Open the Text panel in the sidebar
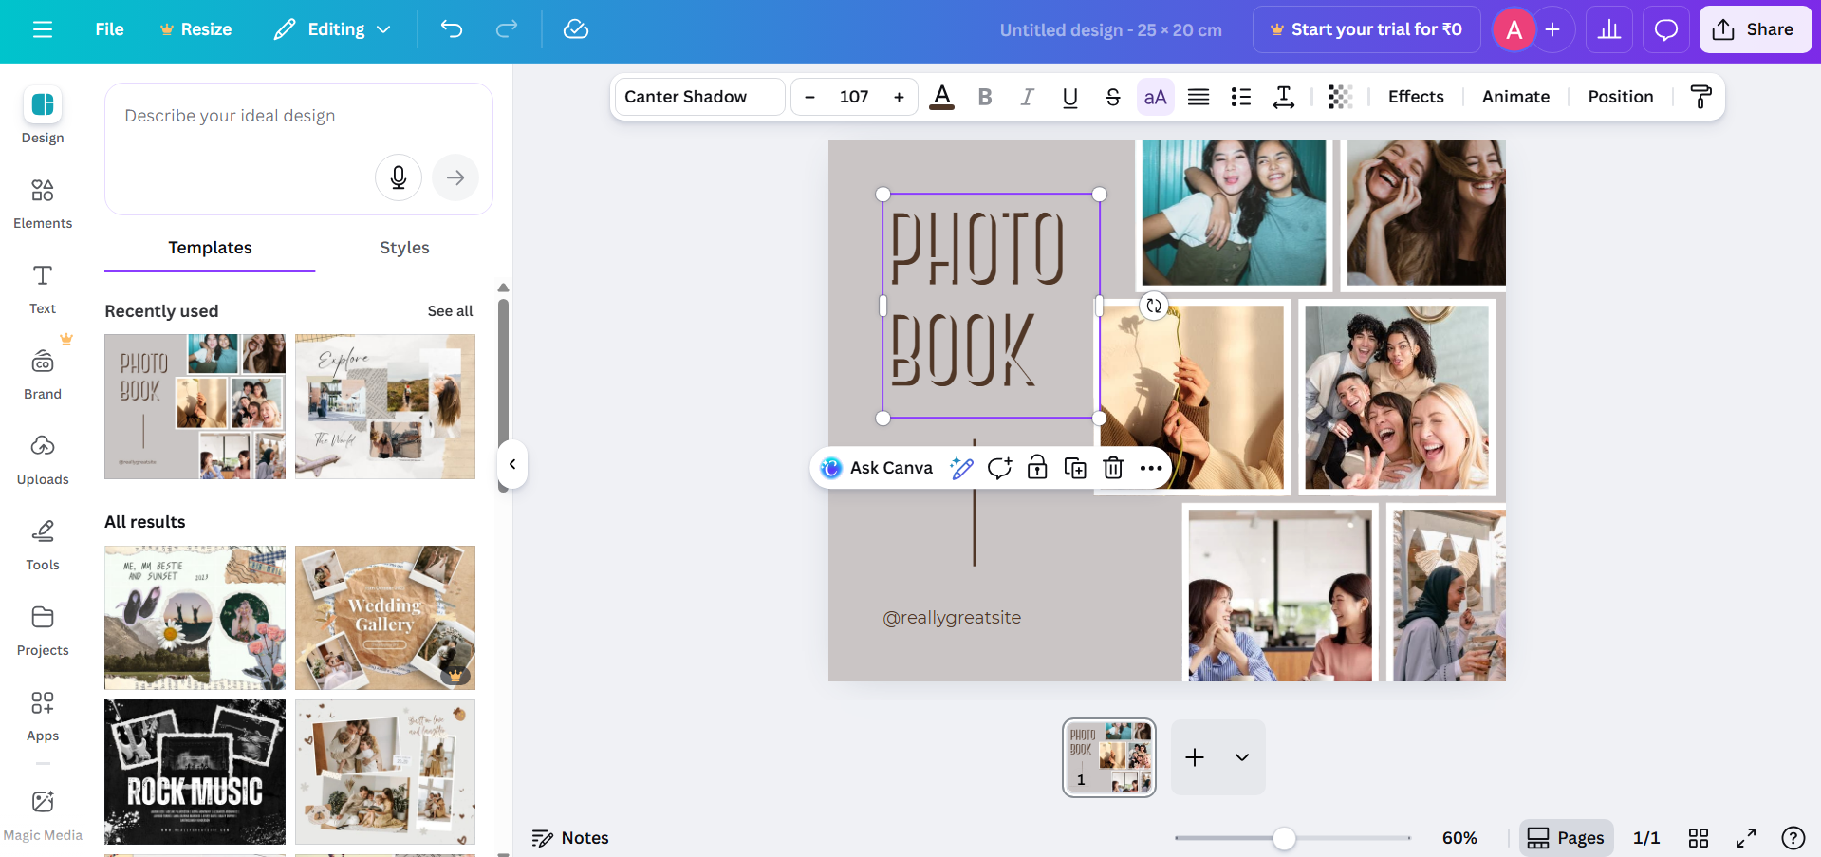The height and width of the screenshot is (857, 1821). [x=42, y=287]
